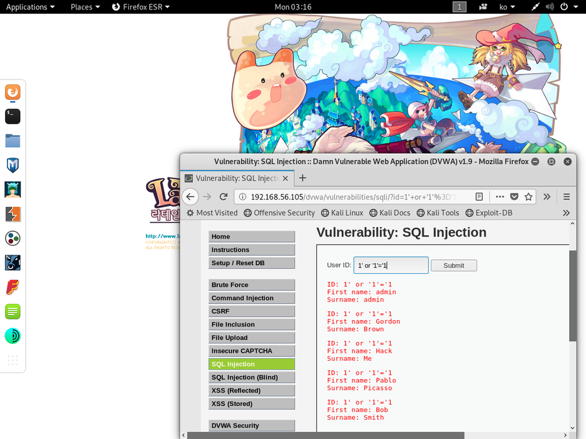Open Armitage dock icon
586x439 pixels.
tap(13, 189)
